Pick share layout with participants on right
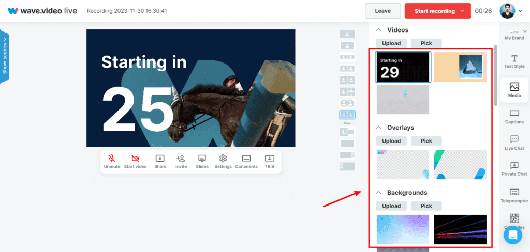 click(x=347, y=155)
